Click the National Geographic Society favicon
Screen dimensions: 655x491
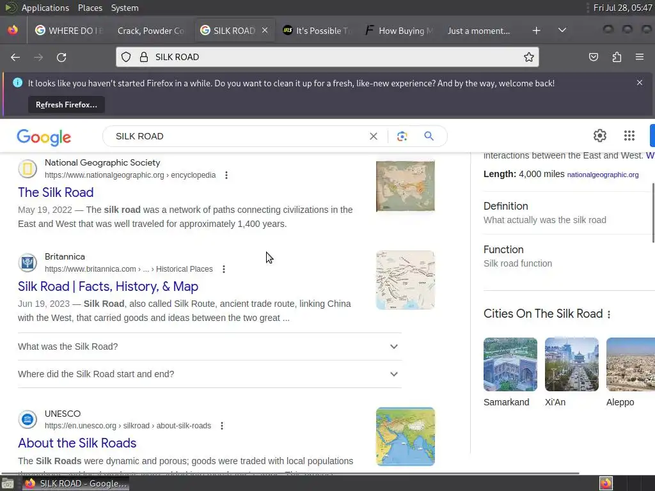28,169
